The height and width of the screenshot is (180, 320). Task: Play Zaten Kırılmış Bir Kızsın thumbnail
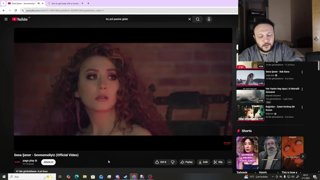click(250, 113)
